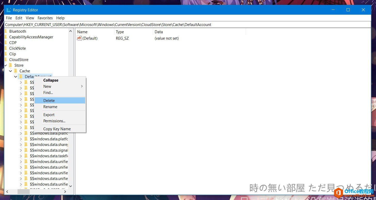
Task: Collapse the Cache key chevron
Action: tap(11, 71)
